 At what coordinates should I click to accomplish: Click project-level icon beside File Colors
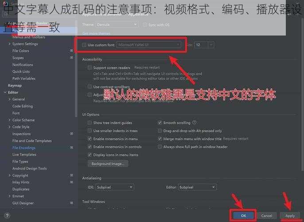[71, 51]
